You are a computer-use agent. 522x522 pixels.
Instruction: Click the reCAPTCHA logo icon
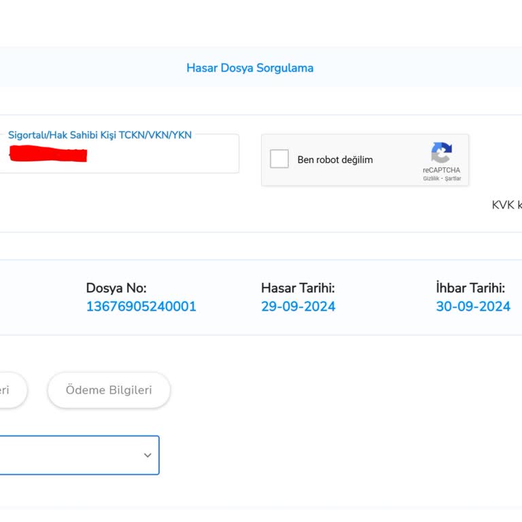tap(441, 153)
